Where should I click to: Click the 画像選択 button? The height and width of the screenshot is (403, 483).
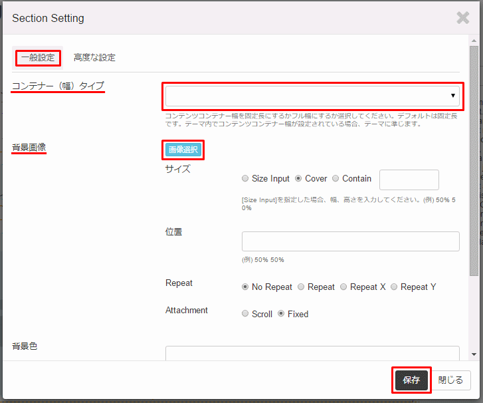[x=183, y=150]
